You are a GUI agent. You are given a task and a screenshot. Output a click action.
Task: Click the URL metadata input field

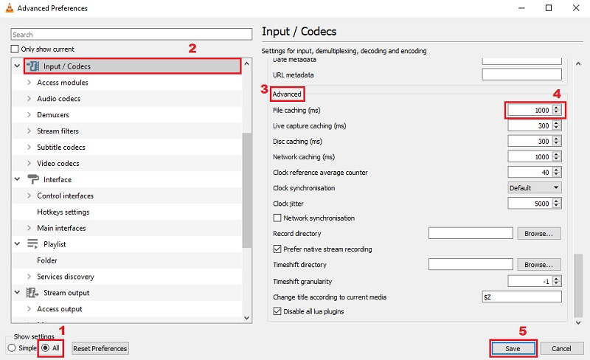521,75
